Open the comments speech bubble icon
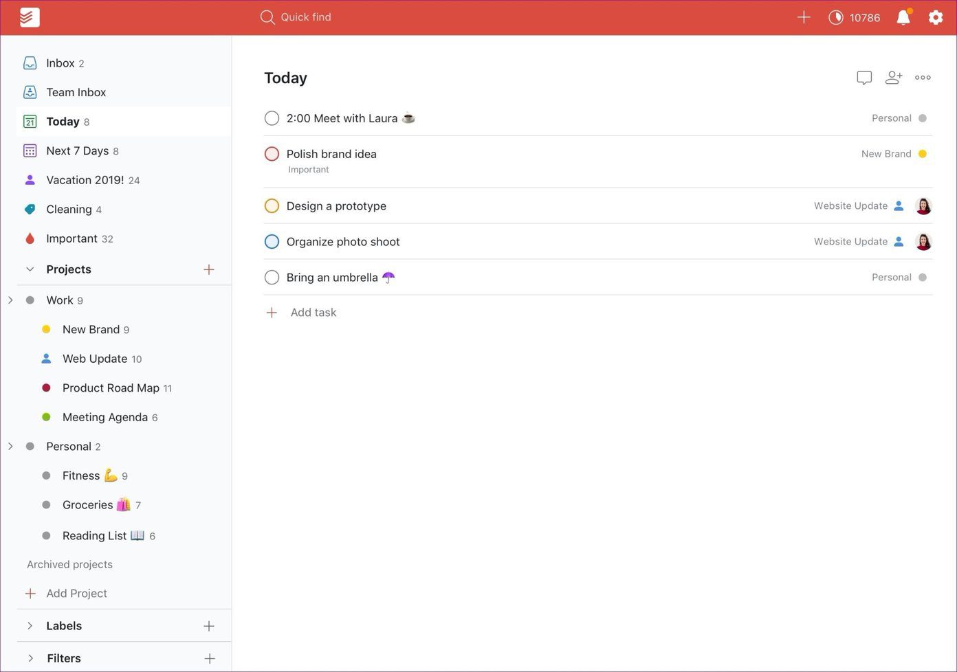Screen dimensions: 957x672 [x=864, y=78]
